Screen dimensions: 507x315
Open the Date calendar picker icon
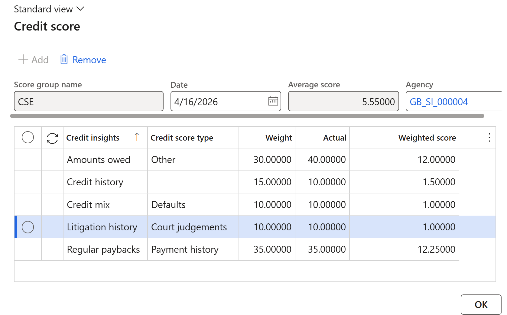tap(273, 101)
